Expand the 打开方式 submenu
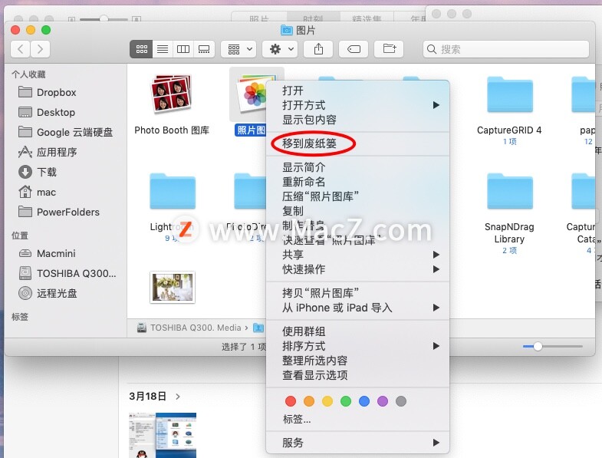This screenshot has height=458, width=602. pos(357,105)
